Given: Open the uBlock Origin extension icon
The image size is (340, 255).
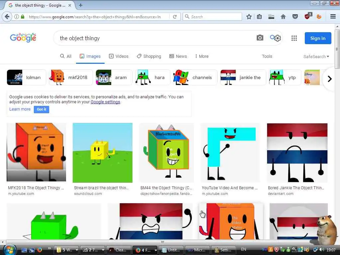Looking at the screenshot, I should click(307, 16).
